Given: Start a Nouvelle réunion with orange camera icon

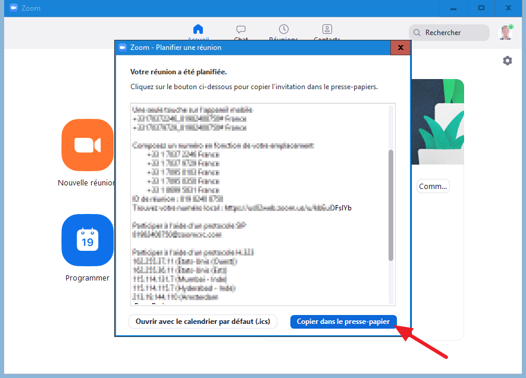Looking at the screenshot, I should (x=87, y=145).
